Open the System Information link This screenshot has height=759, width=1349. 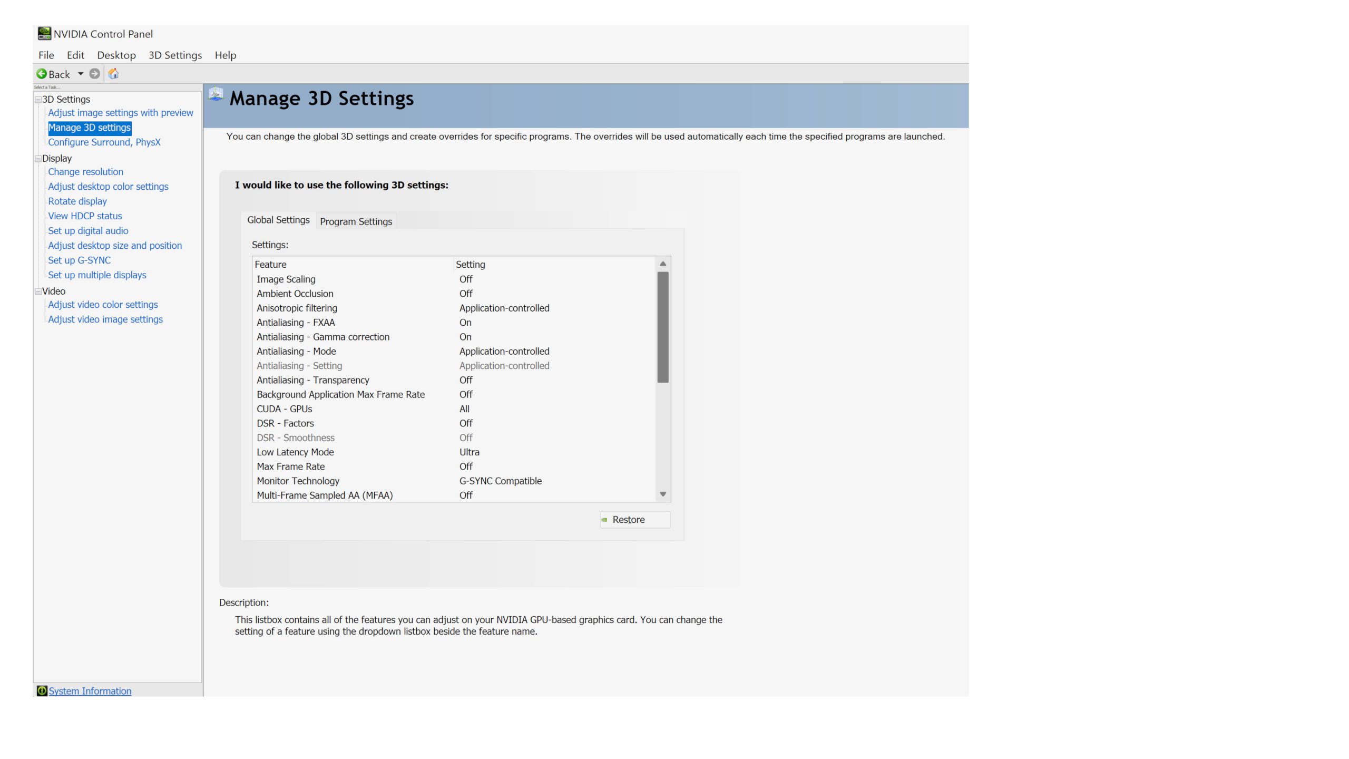[x=90, y=691]
